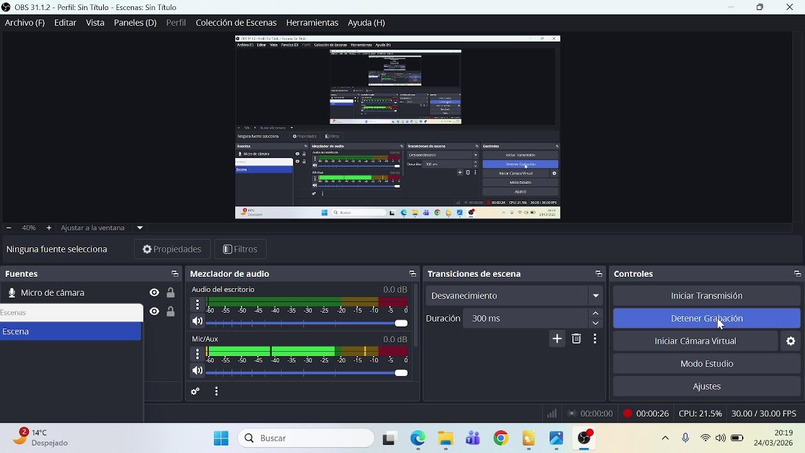Mute the Audio del escritorio speaker icon

197,322
